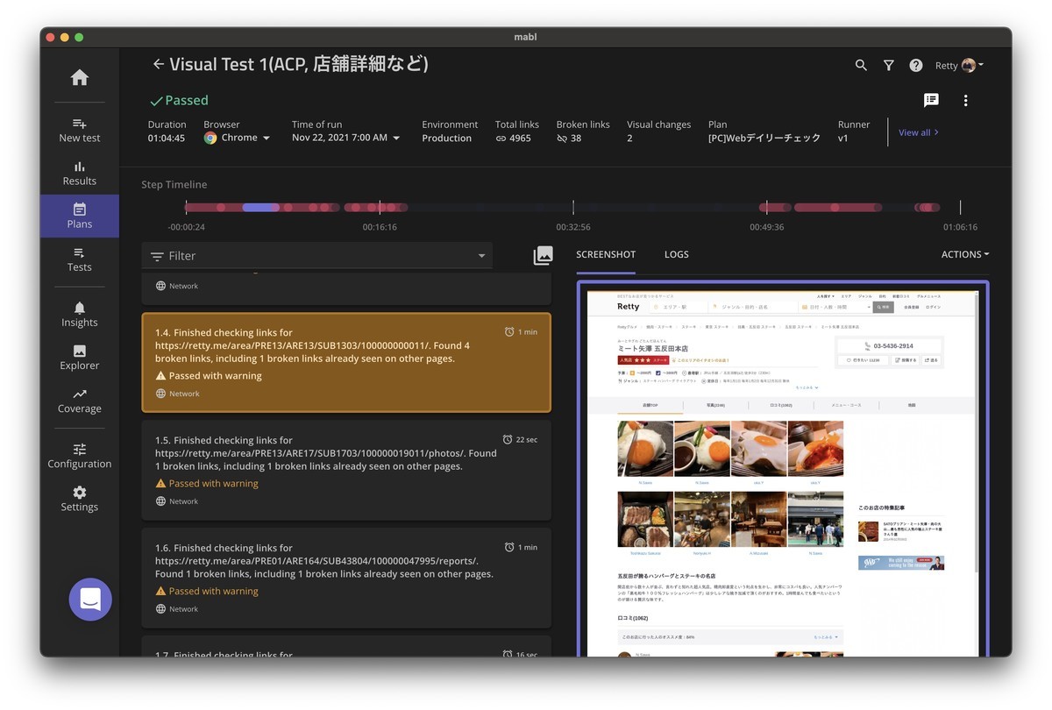Image resolution: width=1052 pixels, height=710 pixels.
Task: Click the Broken links icon
Action: pos(562,138)
